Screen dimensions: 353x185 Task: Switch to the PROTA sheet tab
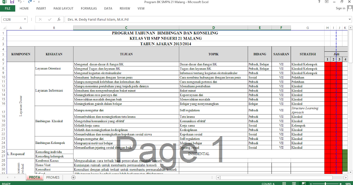coord(34,177)
